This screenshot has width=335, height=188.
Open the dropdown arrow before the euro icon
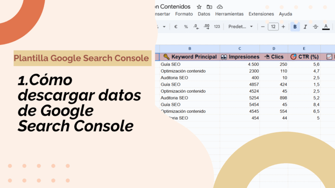(x=164, y=27)
